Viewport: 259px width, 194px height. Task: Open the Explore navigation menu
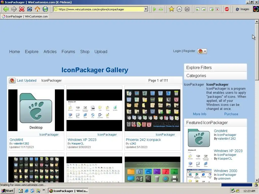(x=32, y=52)
